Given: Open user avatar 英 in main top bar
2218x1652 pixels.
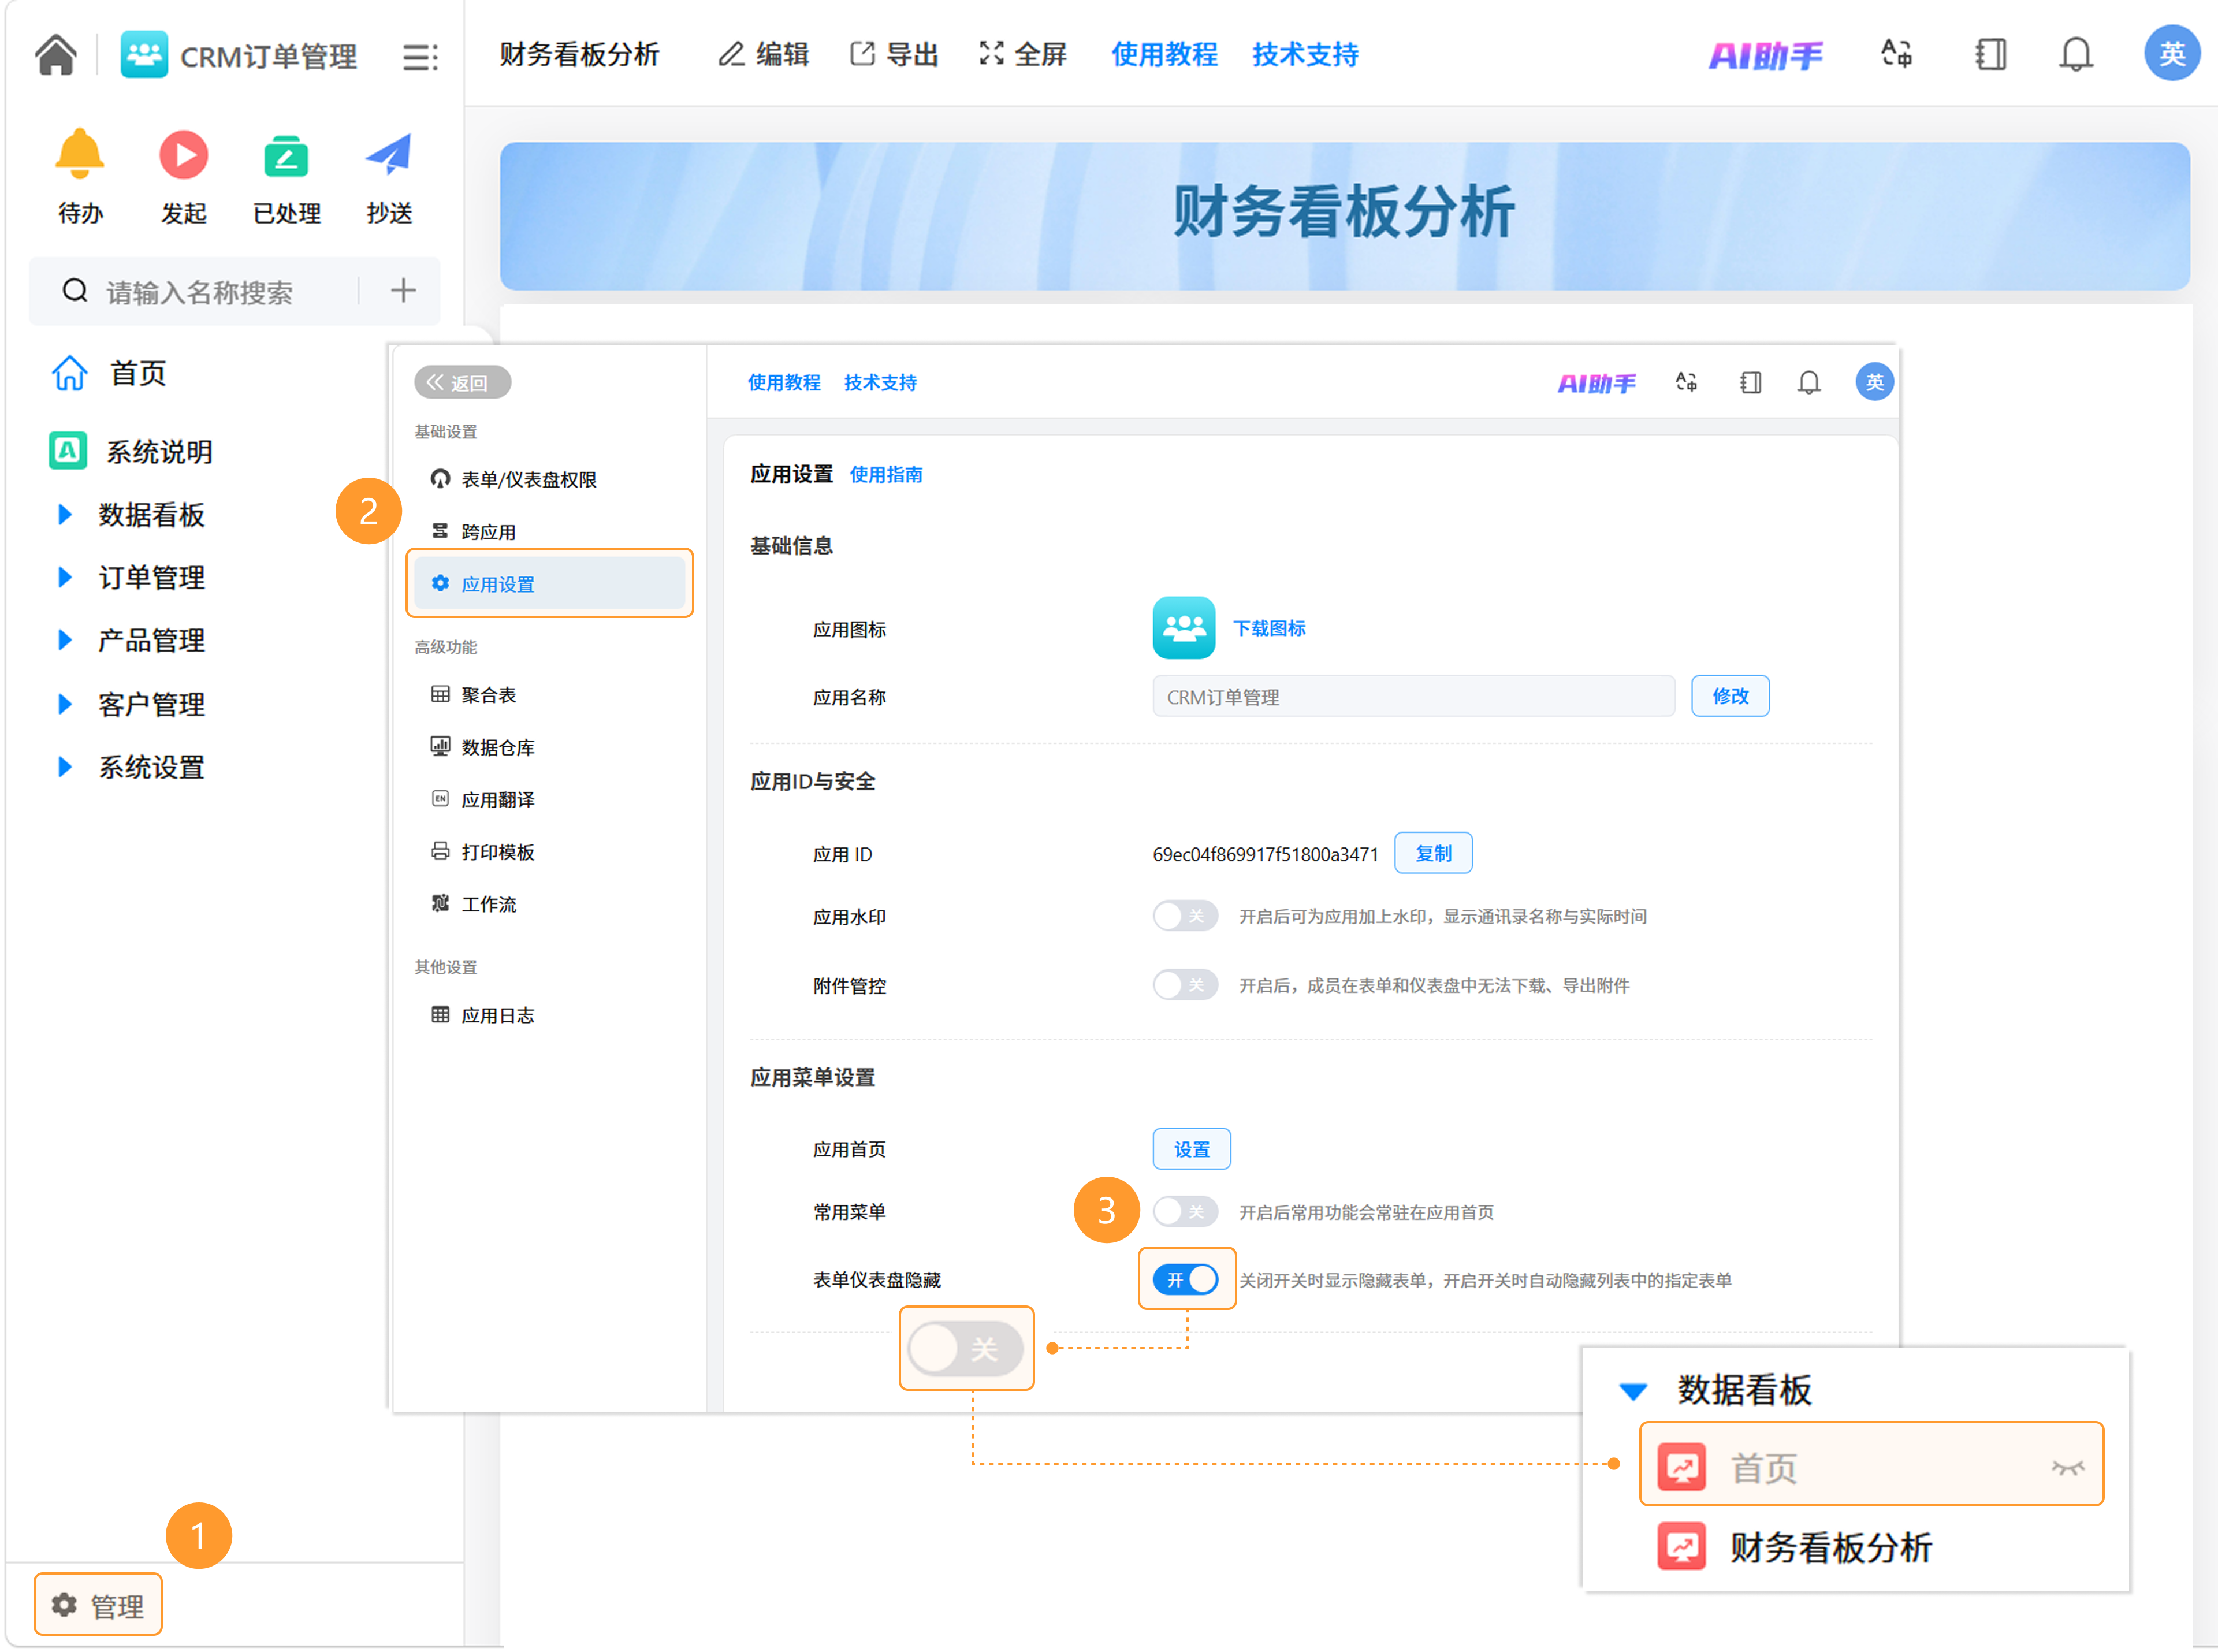Looking at the screenshot, I should (2172, 54).
